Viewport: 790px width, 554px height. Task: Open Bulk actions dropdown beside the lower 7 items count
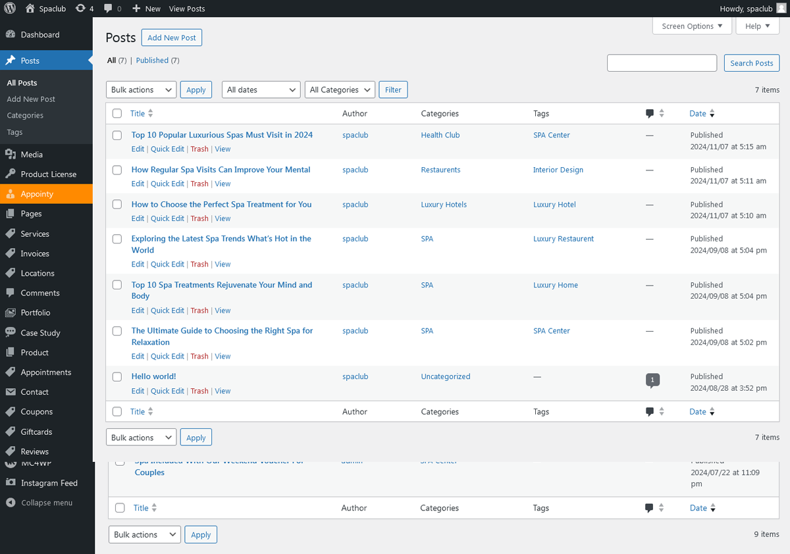(141, 438)
